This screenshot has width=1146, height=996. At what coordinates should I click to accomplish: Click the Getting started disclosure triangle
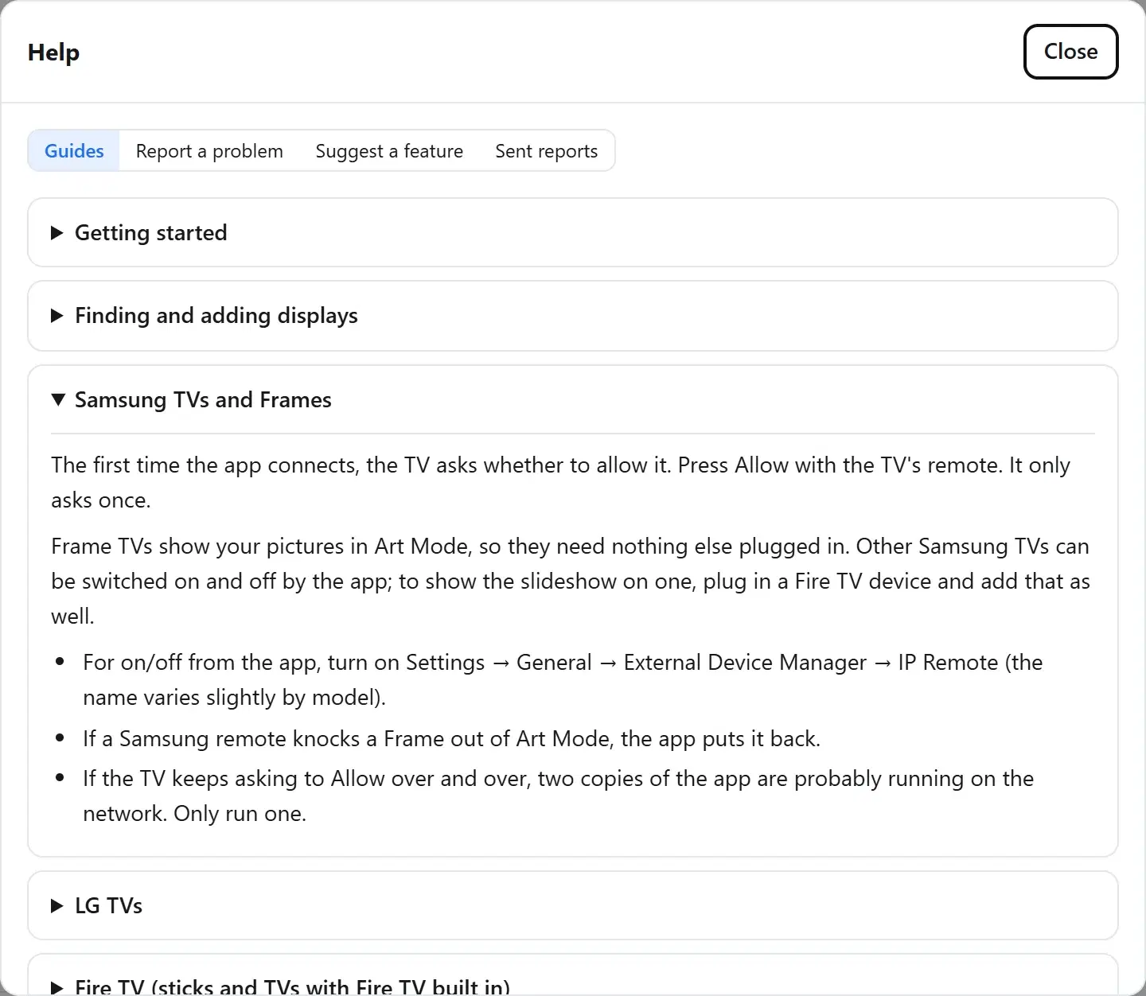click(x=57, y=233)
